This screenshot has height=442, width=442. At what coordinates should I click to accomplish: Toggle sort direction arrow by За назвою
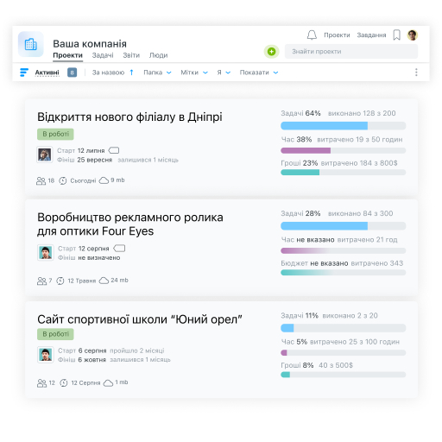click(x=131, y=73)
